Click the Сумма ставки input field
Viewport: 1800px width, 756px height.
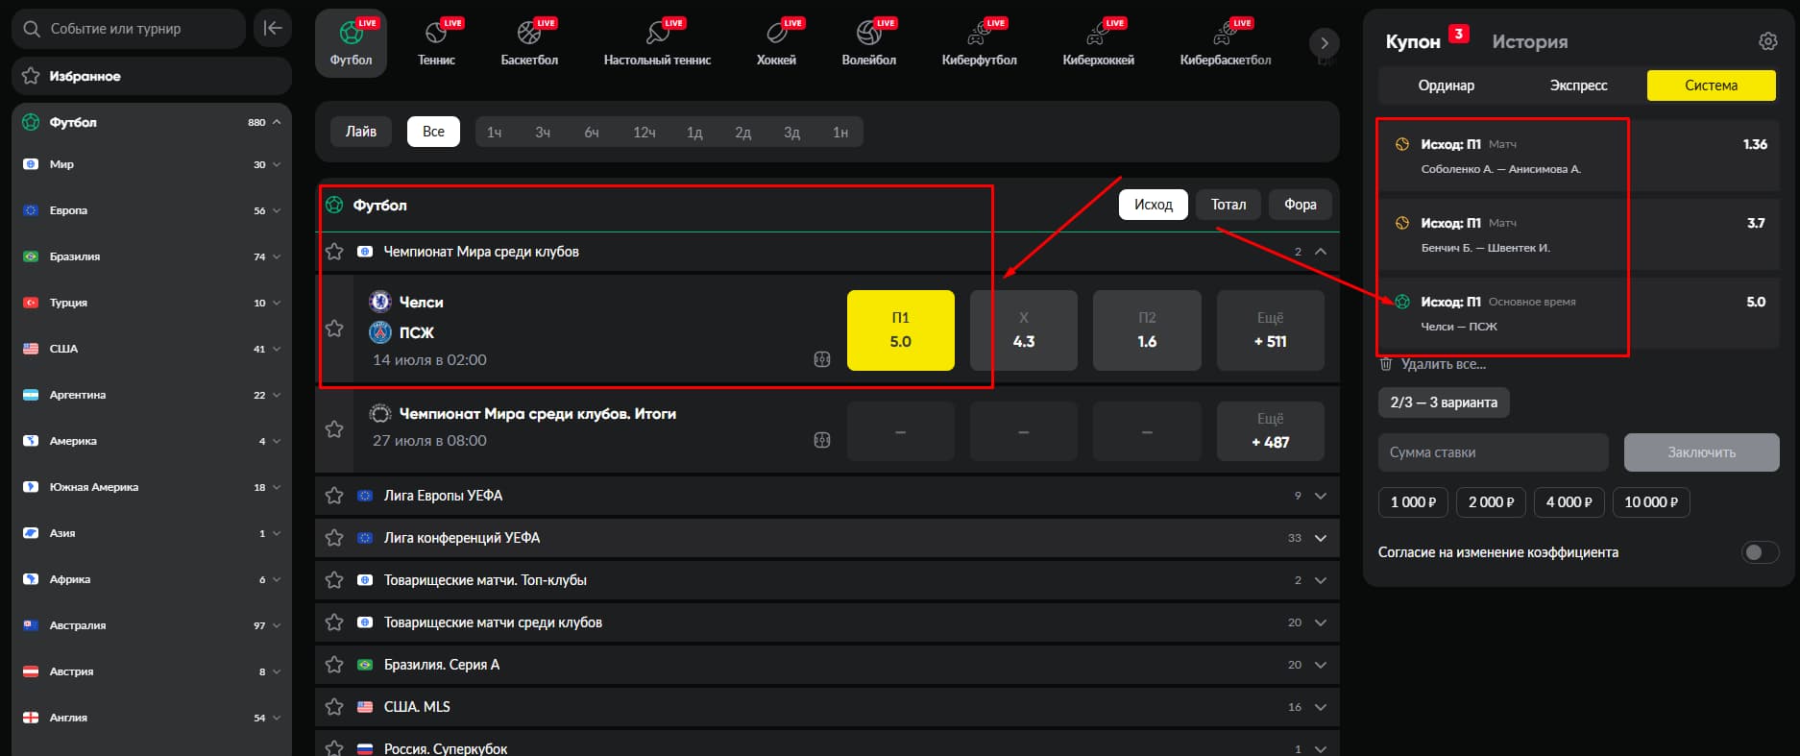[1493, 452]
